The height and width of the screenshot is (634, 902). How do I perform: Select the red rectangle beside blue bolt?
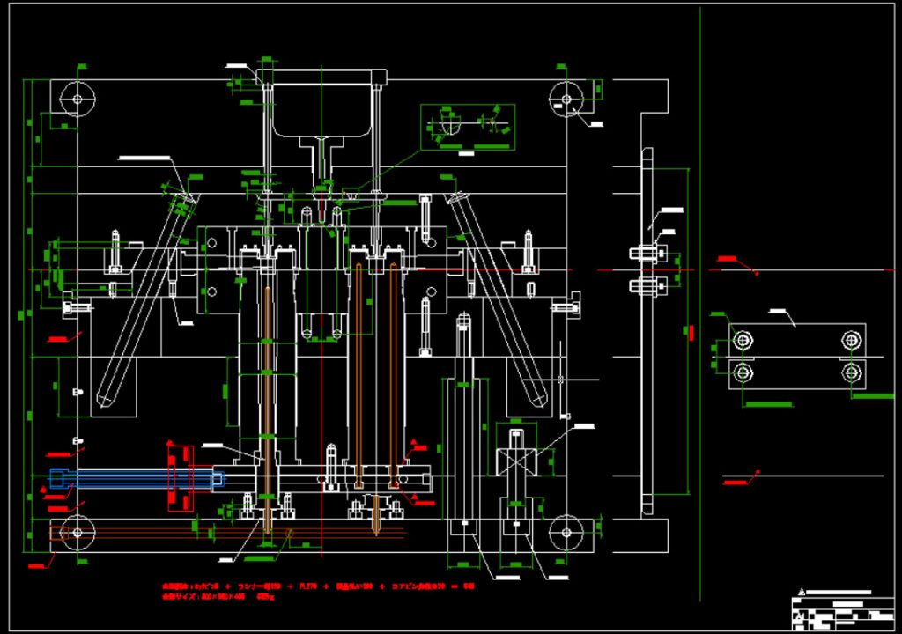(180, 478)
